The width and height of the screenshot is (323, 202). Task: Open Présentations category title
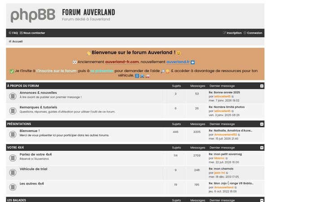(x=19, y=124)
